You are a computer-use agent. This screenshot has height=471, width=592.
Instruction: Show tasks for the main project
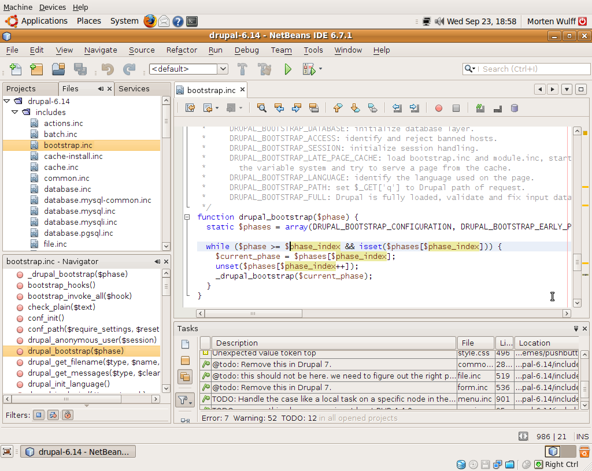(186, 361)
